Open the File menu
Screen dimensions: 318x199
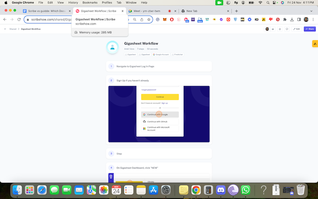coord(41,3)
